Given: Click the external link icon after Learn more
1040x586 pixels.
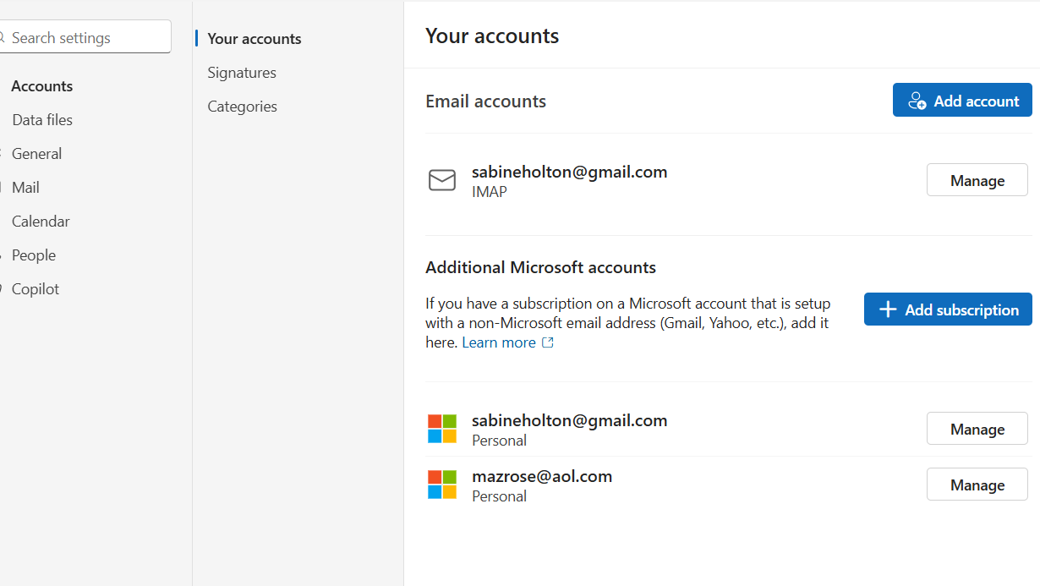Looking at the screenshot, I should coord(548,342).
